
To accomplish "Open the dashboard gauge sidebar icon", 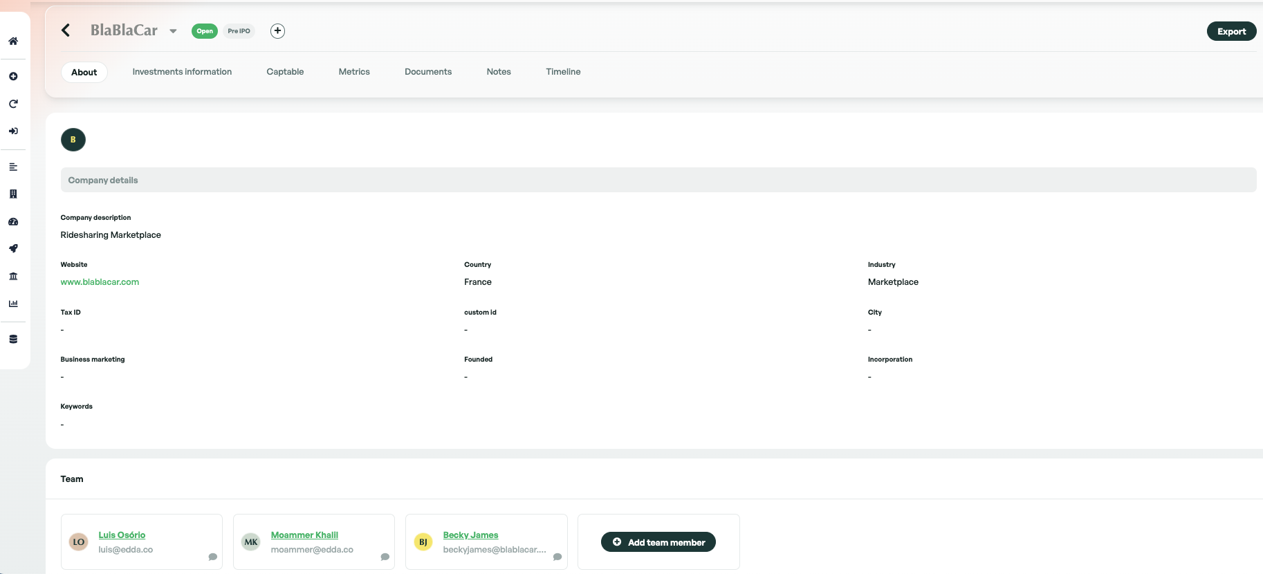I will pos(13,222).
